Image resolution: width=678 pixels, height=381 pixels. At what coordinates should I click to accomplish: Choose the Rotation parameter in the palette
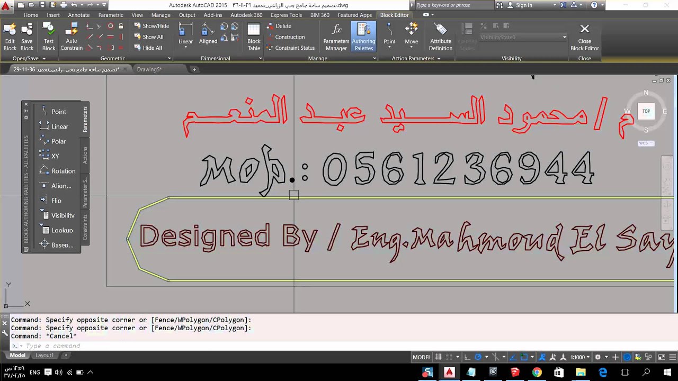57,171
